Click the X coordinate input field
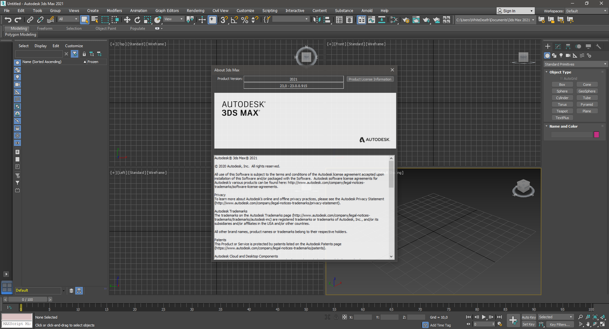Screen dimensions: 609x329 coord(363,317)
